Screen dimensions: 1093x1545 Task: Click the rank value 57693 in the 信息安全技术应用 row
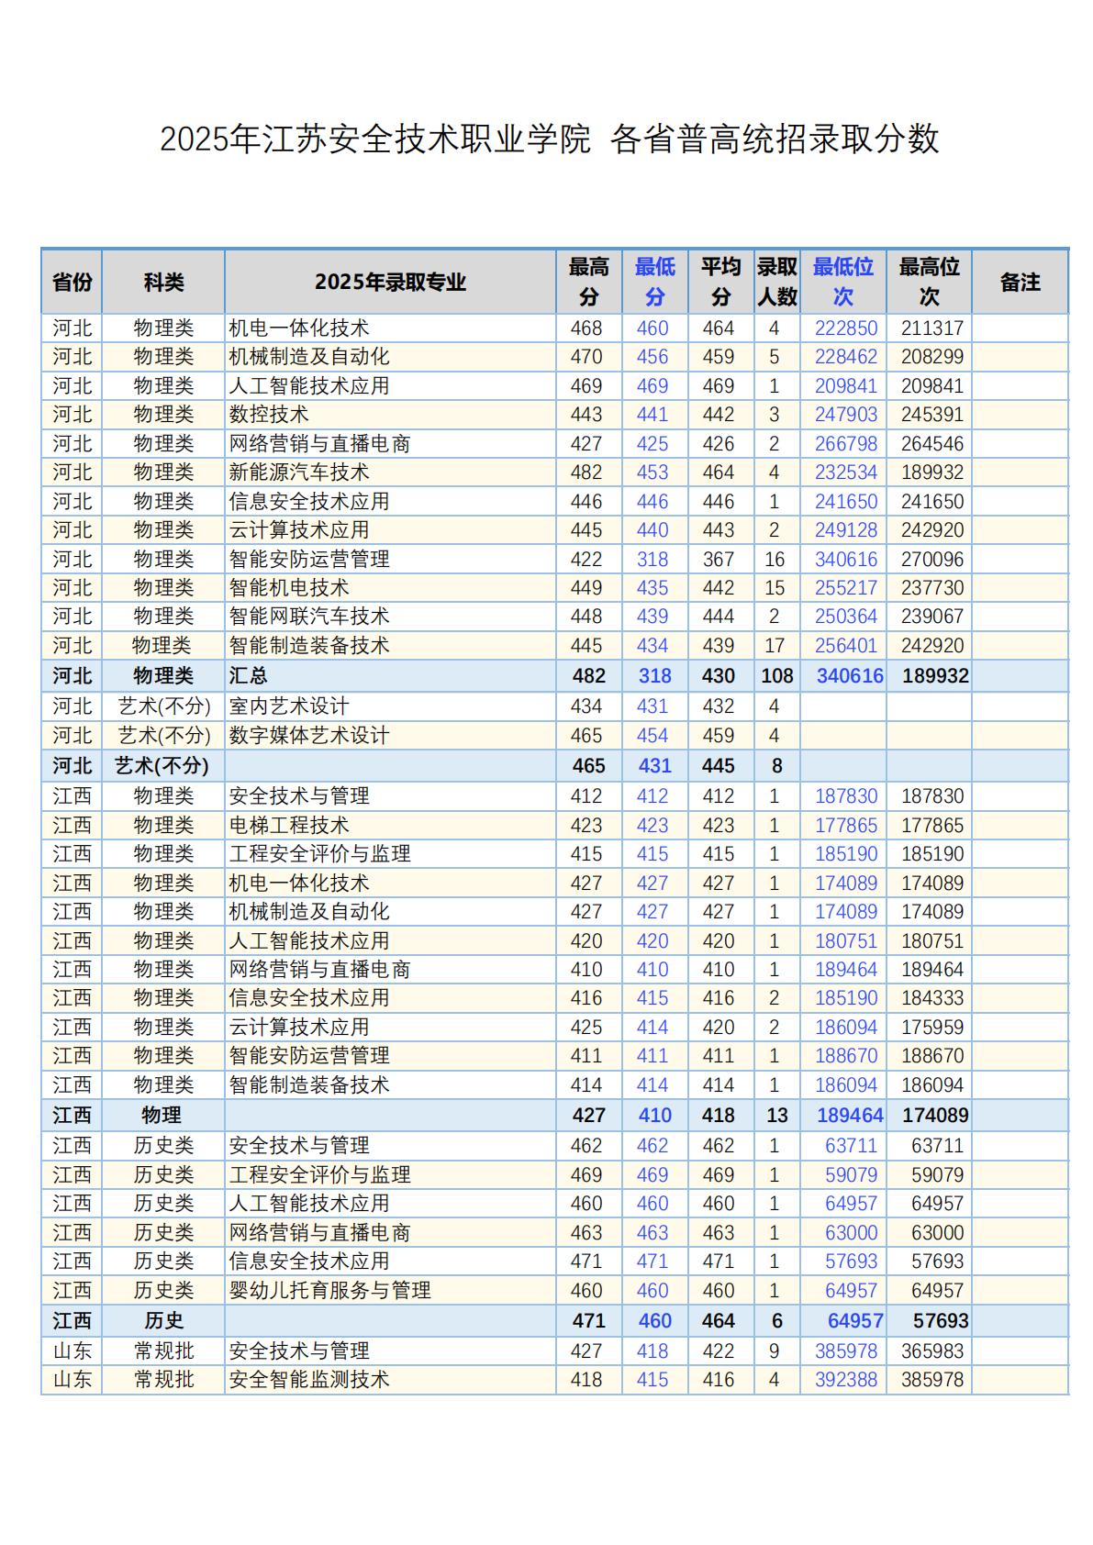[851, 1262]
